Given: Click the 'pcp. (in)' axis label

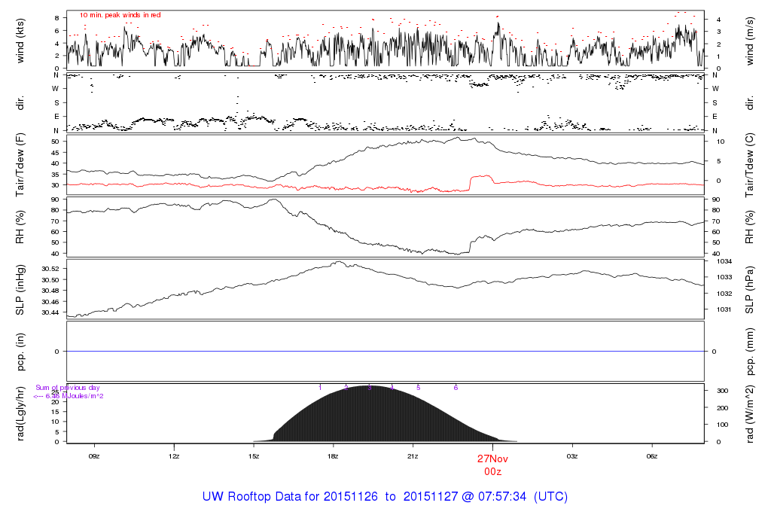Looking at the screenshot, I should pyautogui.click(x=20, y=352).
